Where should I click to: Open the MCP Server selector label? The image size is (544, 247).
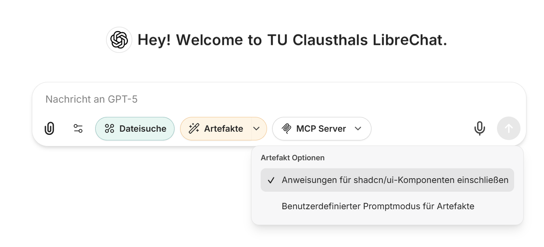click(x=321, y=128)
